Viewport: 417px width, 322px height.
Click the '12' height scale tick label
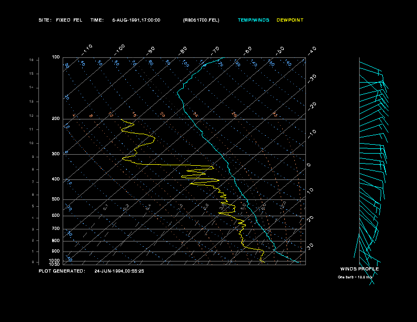click(32, 116)
